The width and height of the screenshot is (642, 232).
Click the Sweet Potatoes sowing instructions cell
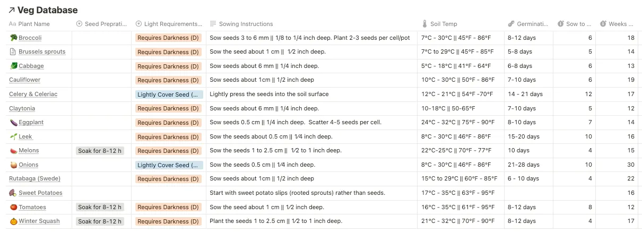[297, 193]
